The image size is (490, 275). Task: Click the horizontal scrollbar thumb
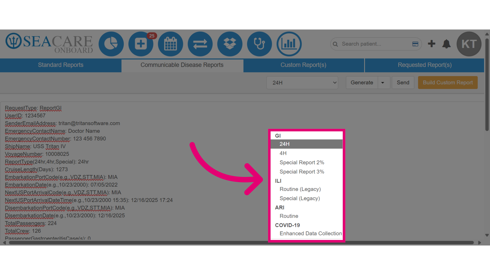(241, 243)
